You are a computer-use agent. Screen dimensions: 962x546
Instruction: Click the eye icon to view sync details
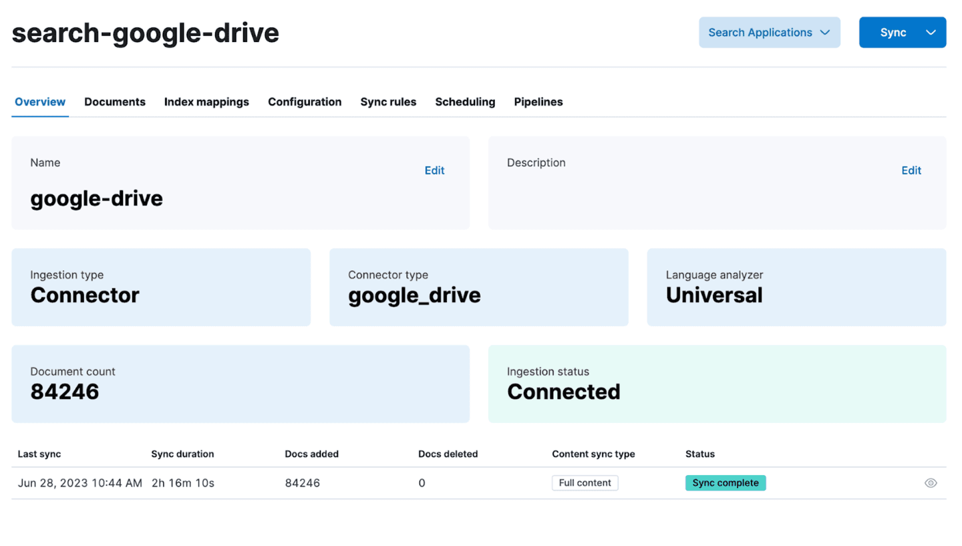tap(931, 483)
